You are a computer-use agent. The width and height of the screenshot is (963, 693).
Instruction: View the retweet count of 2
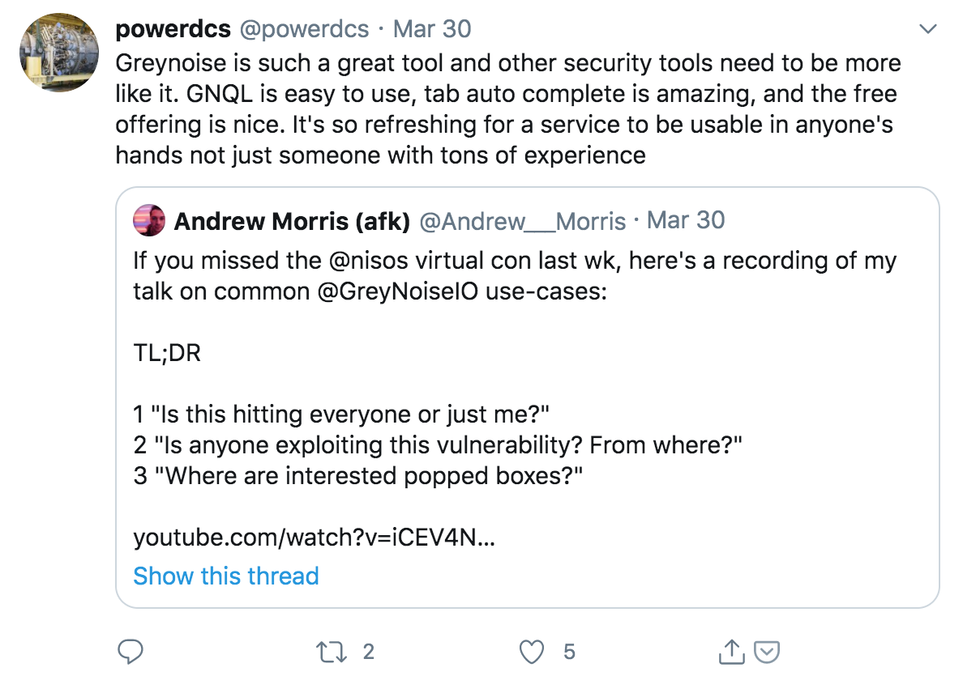[369, 652]
